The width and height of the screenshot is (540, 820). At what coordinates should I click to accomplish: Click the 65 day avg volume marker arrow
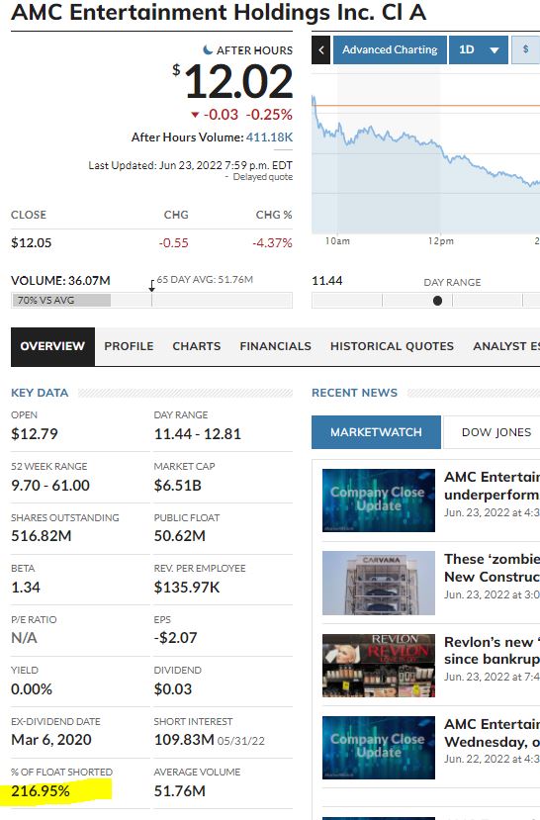151,286
